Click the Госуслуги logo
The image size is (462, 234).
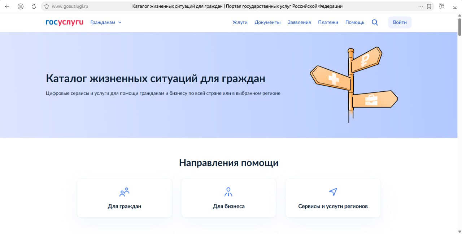tap(64, 22)
